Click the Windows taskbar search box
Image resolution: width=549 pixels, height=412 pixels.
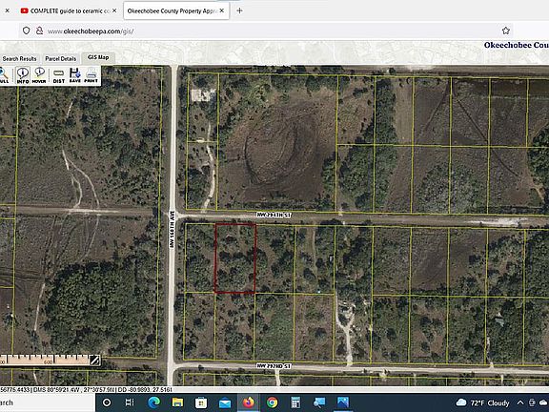pos(48,402)
